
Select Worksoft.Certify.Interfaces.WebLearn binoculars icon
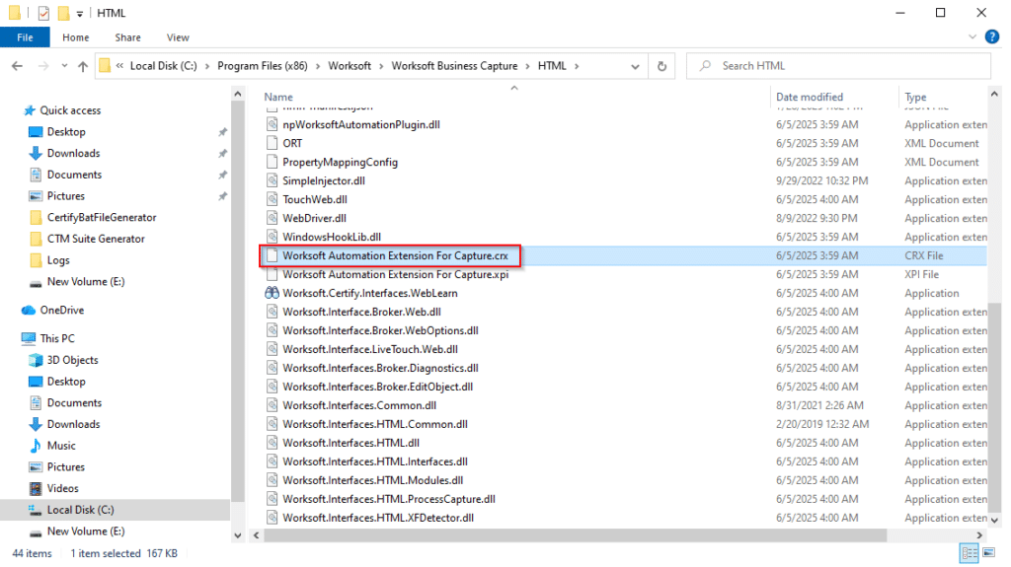(272, 293)
